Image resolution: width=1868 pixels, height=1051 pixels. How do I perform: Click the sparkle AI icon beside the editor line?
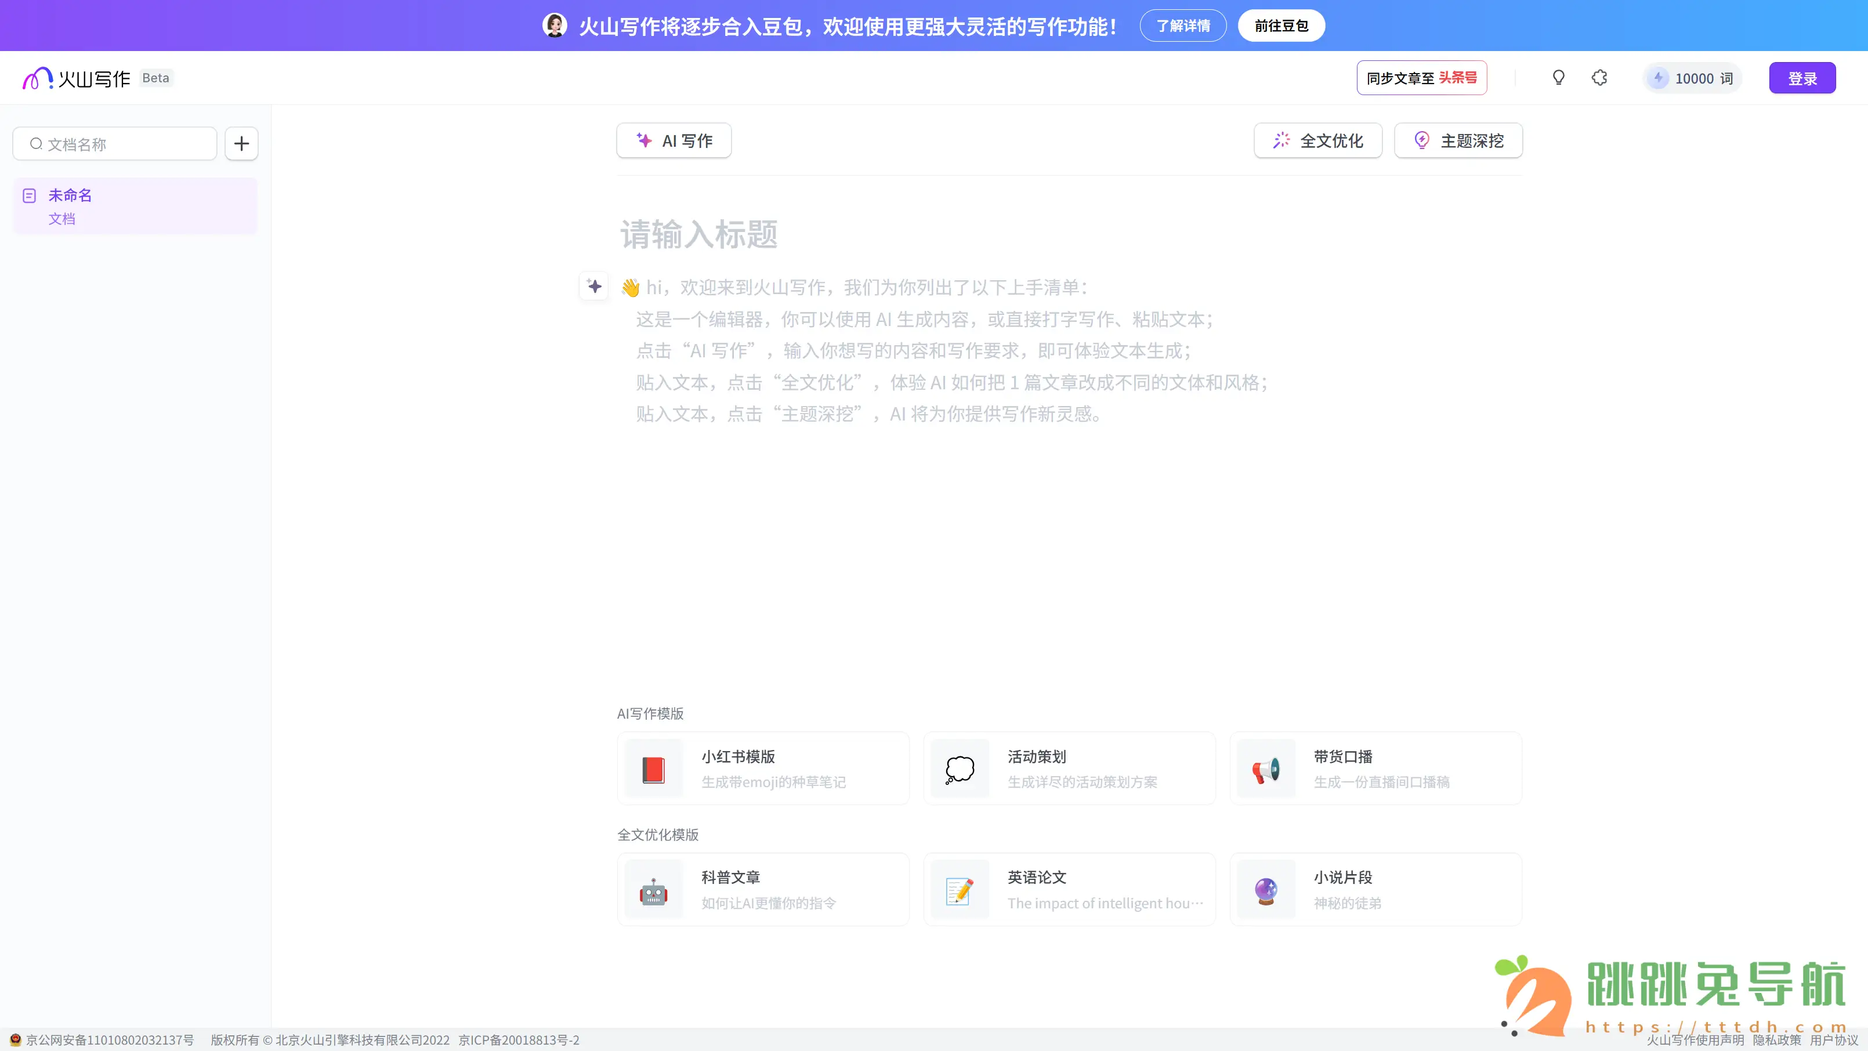(x=594, y=287)
